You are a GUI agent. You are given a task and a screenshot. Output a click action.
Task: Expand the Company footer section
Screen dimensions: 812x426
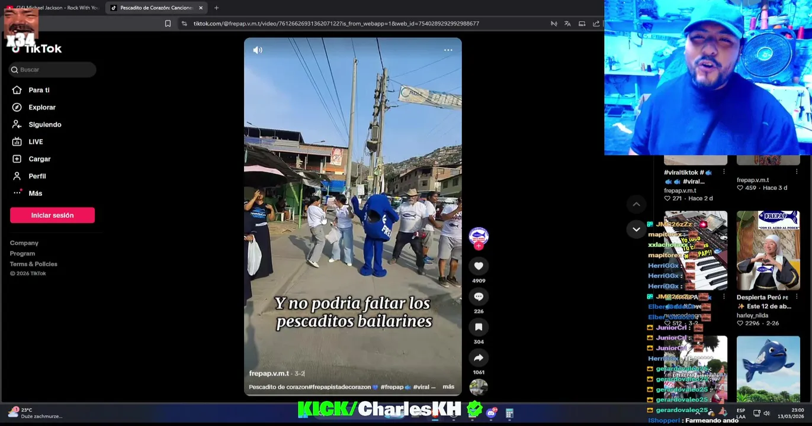24,243
